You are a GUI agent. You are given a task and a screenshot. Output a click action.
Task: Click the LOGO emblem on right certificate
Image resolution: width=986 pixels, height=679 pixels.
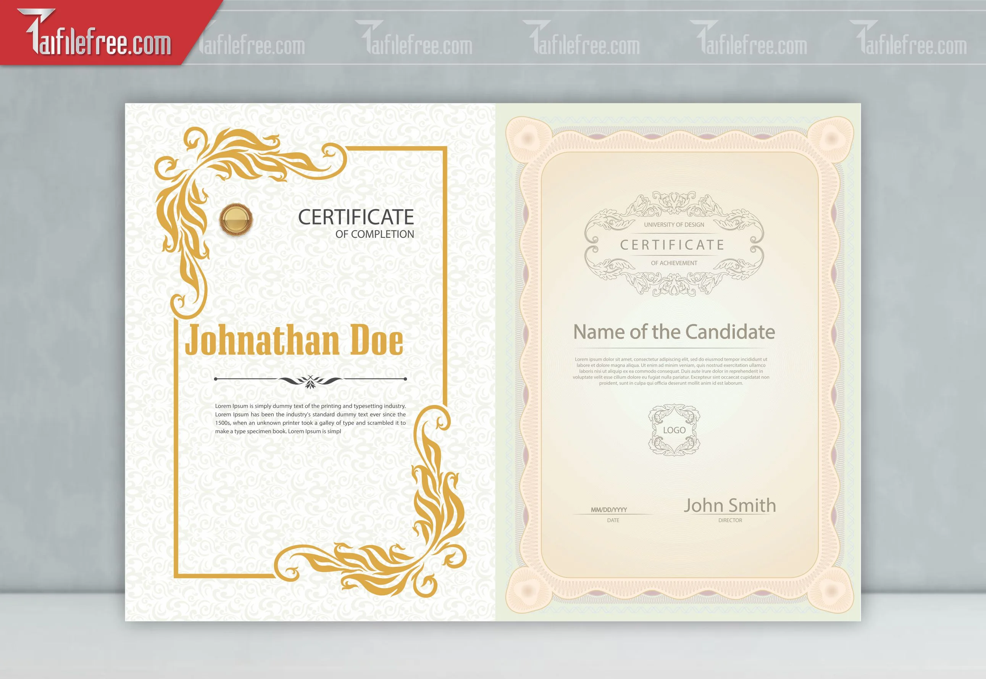(x=674, y=430)
